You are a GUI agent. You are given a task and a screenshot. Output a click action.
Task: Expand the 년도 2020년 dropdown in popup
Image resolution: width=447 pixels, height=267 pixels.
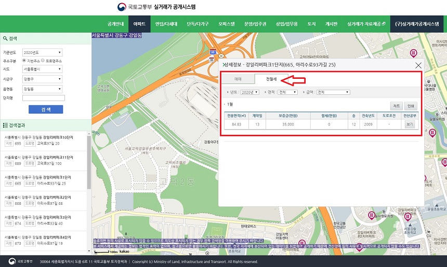coord(249,92)
